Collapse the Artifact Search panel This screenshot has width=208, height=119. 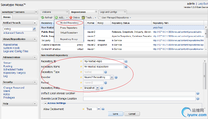coord(35,23)
